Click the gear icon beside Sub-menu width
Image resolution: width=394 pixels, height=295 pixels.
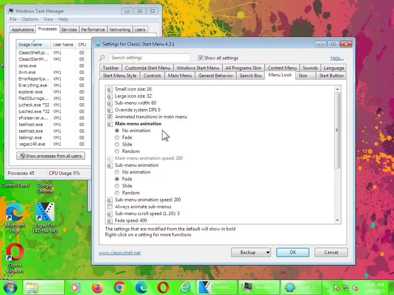click(110, 103)
